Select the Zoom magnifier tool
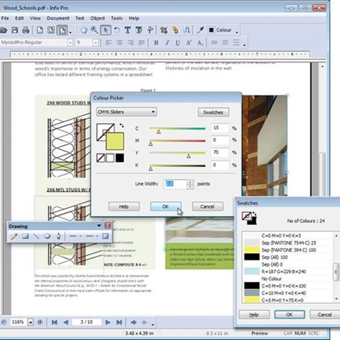The image size is (340, 340). click(94, 30)
